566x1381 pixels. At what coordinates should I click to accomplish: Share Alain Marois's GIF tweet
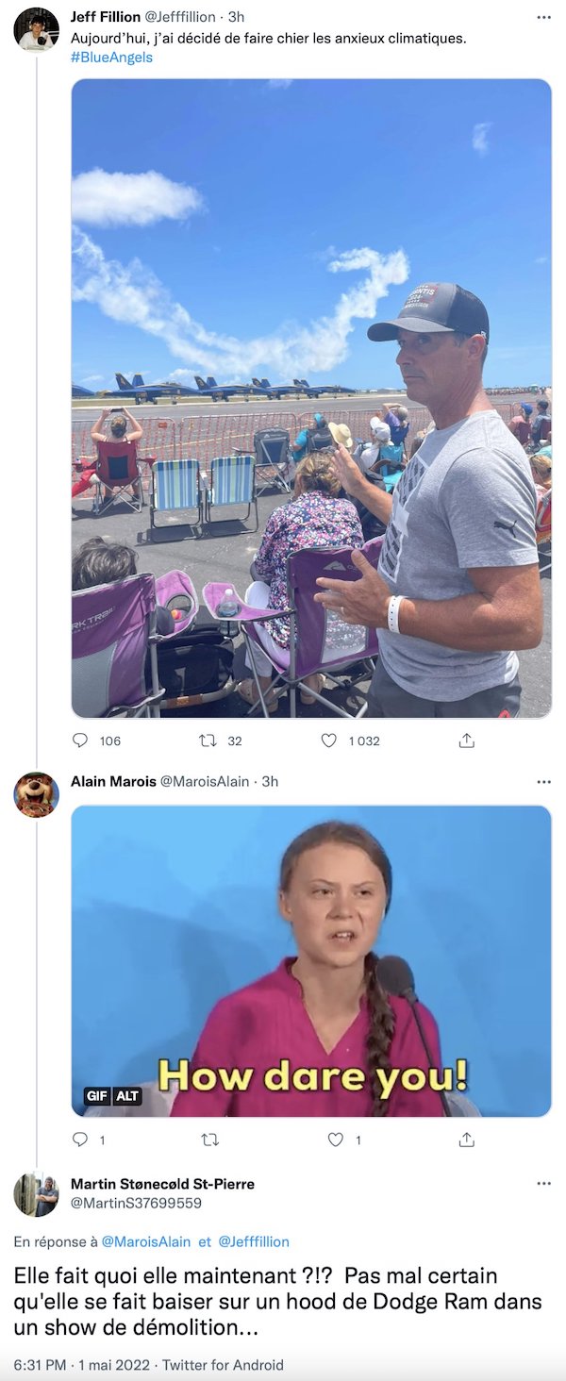pos(466,1140)
